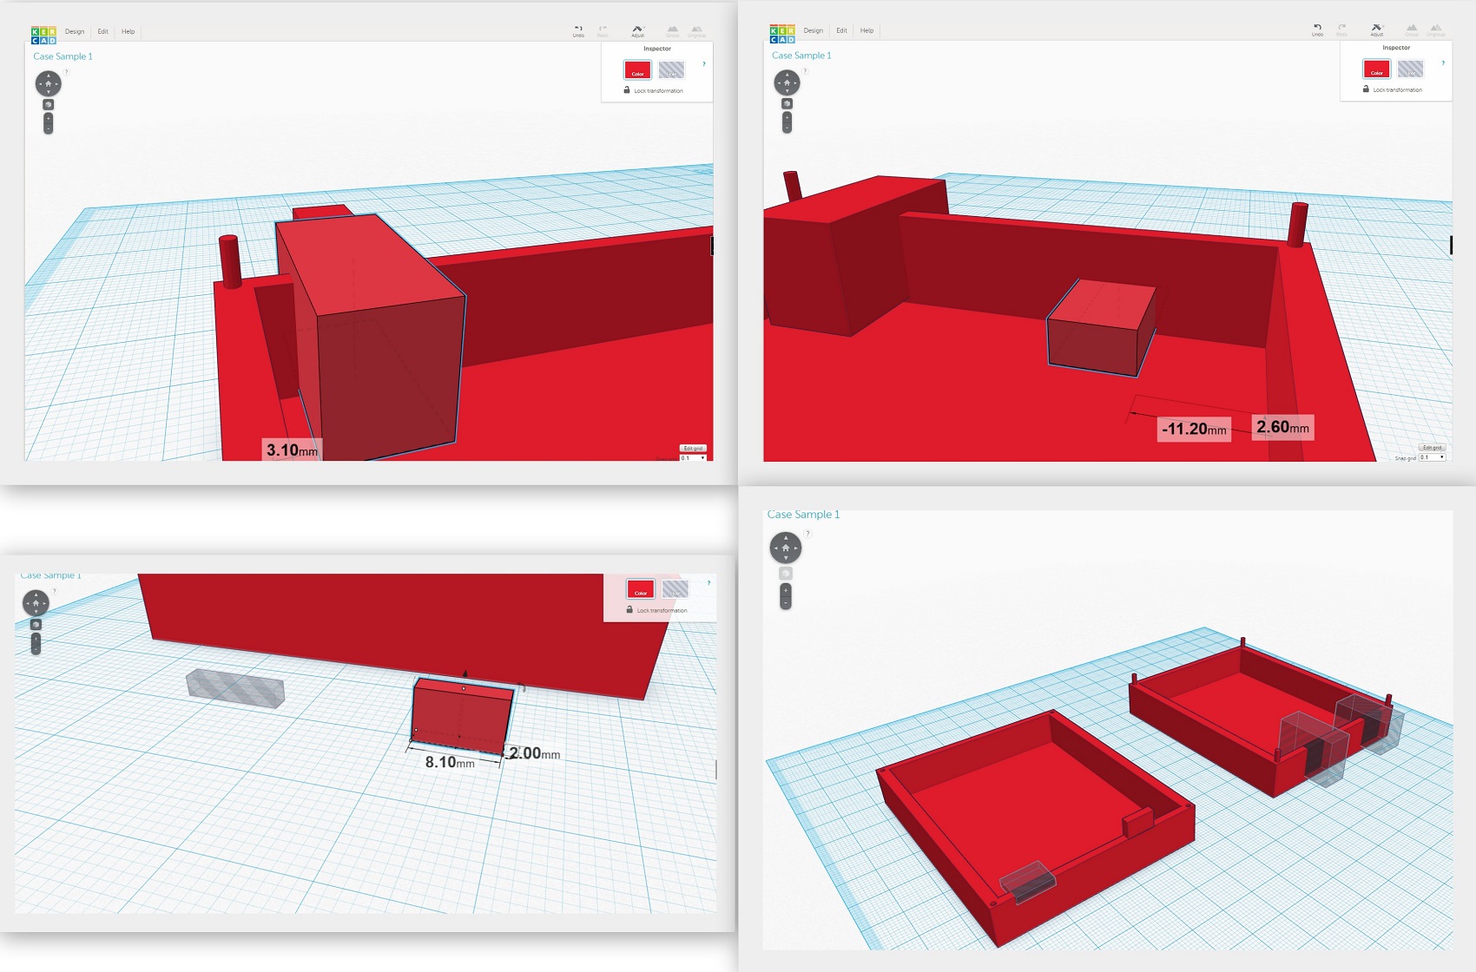Viewport: 1476px width, 972px height.
Task: Click the perspective view icon below the navigation cube
Action: (48, 103)
